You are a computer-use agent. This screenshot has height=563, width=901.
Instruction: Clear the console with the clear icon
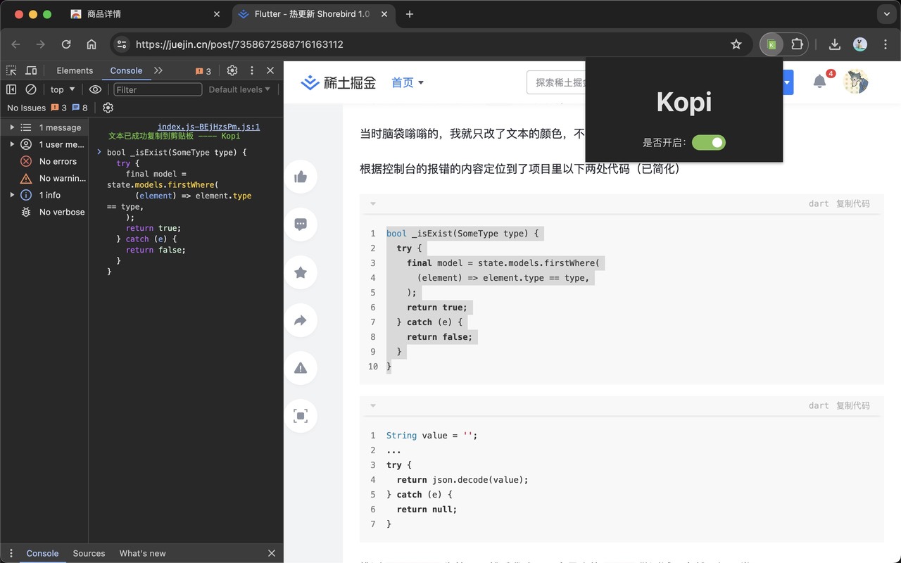click(x=30, y=89)
